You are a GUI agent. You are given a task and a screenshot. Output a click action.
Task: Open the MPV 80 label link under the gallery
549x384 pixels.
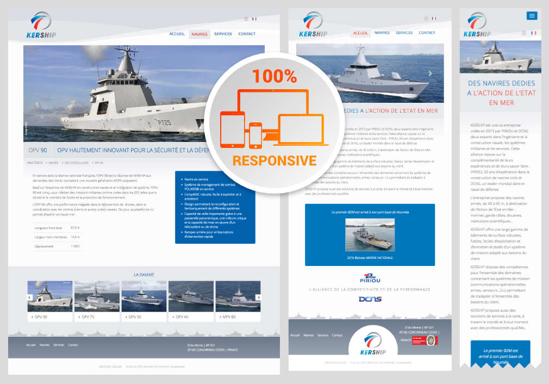coord(229,317)
